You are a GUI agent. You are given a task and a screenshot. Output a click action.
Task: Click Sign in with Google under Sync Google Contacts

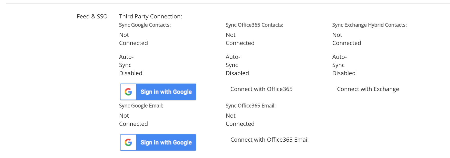(x=158, y=92)
